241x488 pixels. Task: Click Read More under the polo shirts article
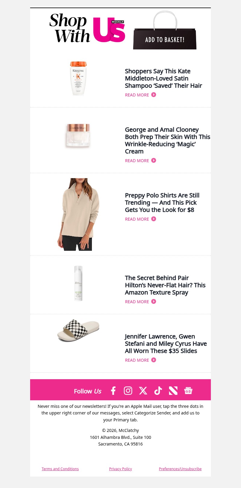(x=137, y=219)
